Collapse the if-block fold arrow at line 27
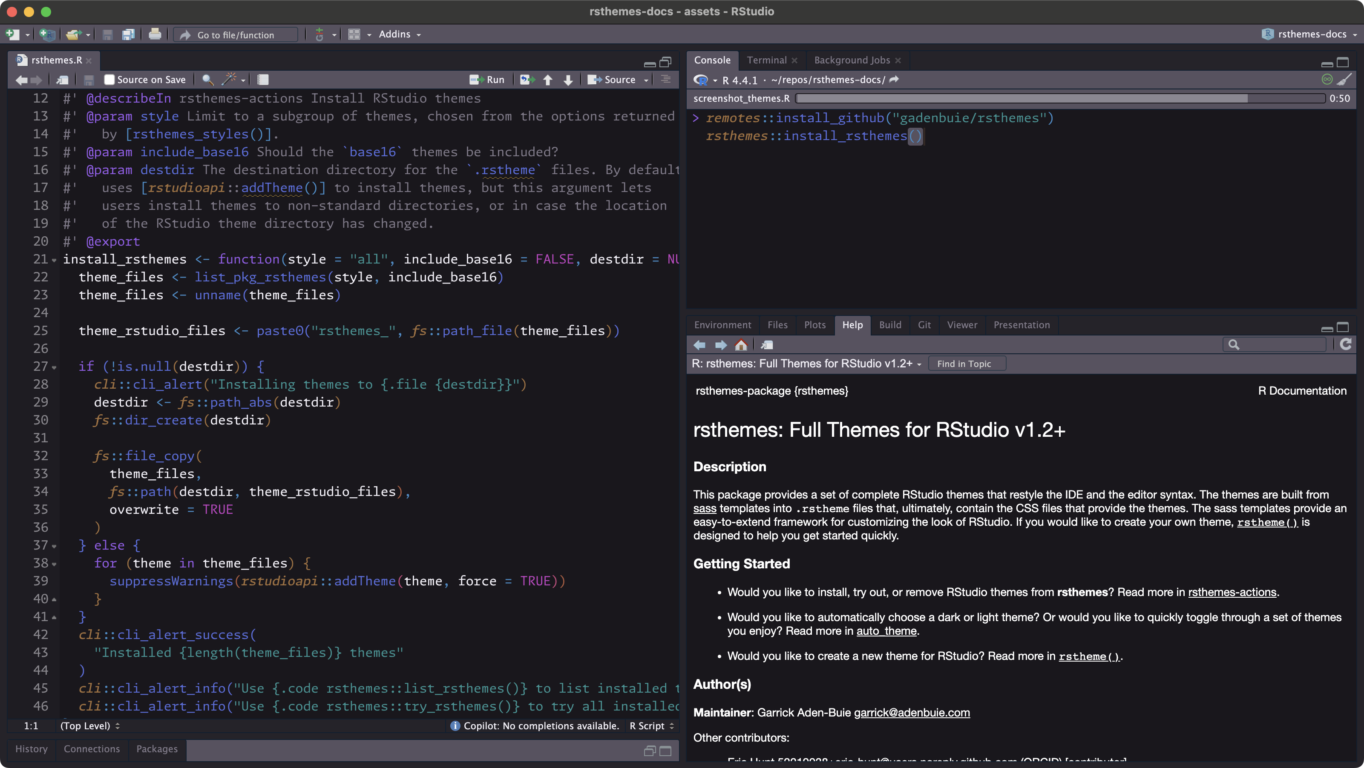This screenshot has width=1364, height=768. coord(54,367)
